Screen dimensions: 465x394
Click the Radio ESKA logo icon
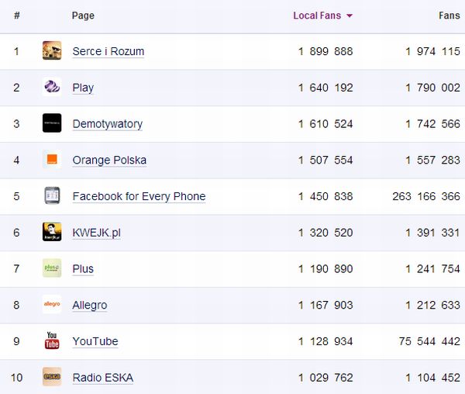pos(52,377)
